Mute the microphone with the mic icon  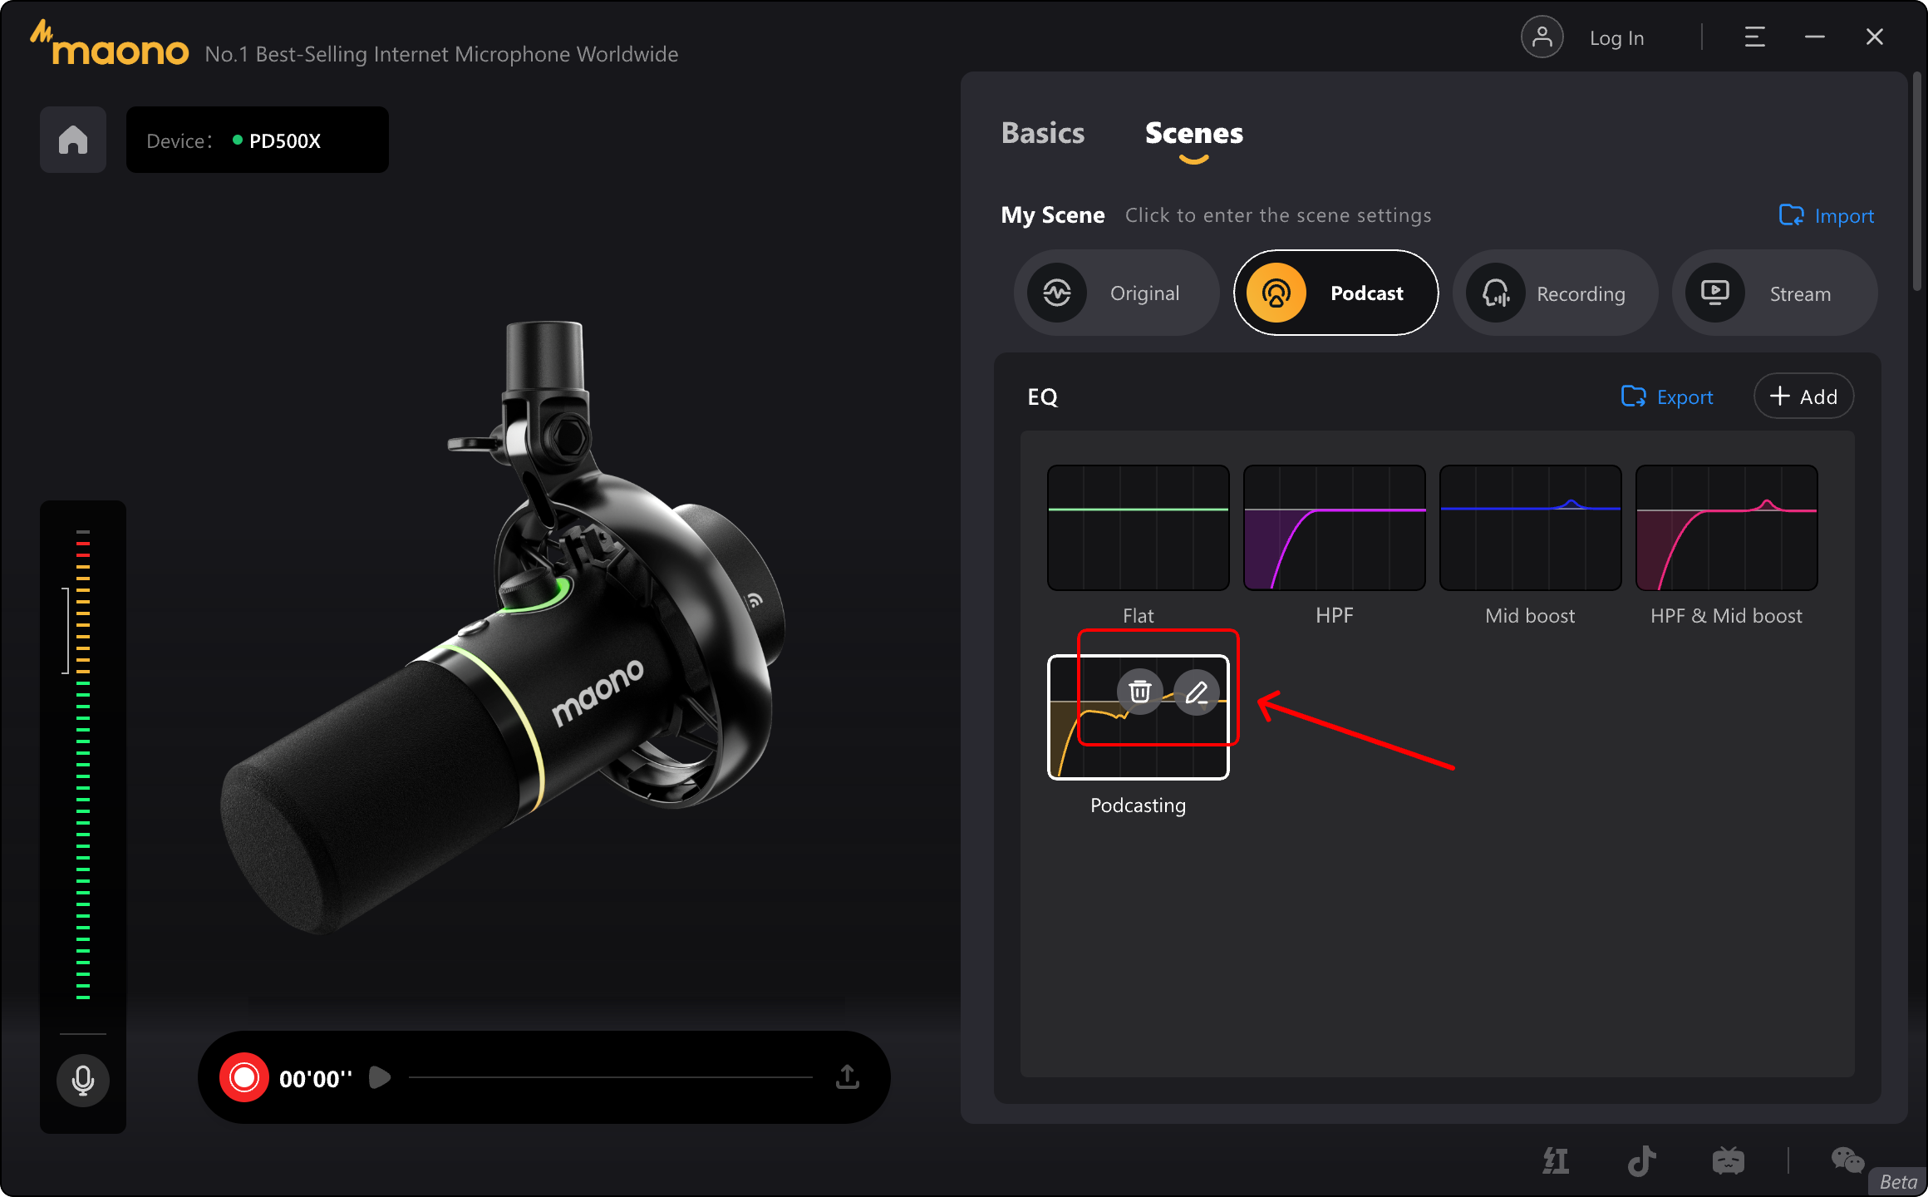(x=83, y=1080)
